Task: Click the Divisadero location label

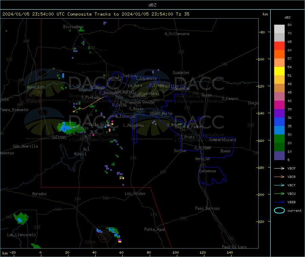Action: pyautogui.click(x=73, y=27)
